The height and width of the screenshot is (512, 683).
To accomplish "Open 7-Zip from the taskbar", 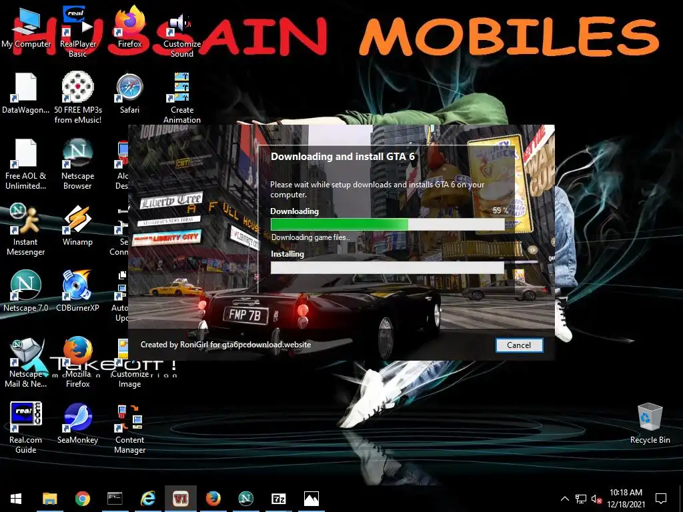I will pyautogui.click(x=278, y=499).
